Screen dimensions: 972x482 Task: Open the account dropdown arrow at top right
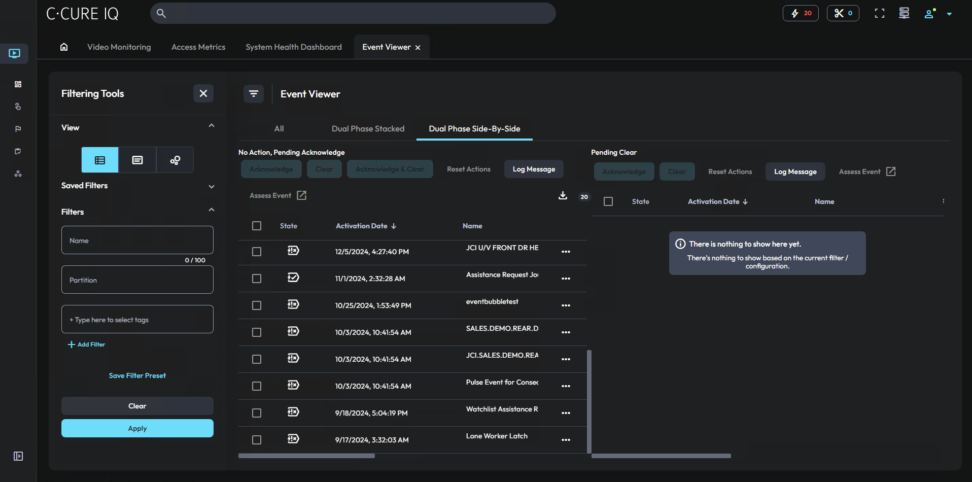pyautogui.click(x=950, y=14)
